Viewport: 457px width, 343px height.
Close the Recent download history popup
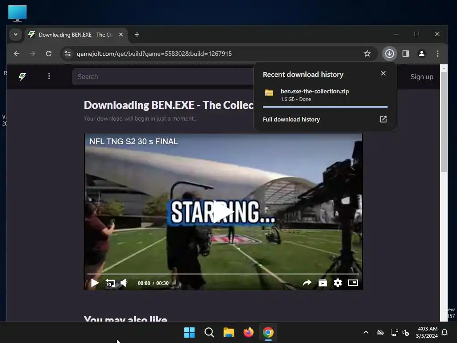383,74
